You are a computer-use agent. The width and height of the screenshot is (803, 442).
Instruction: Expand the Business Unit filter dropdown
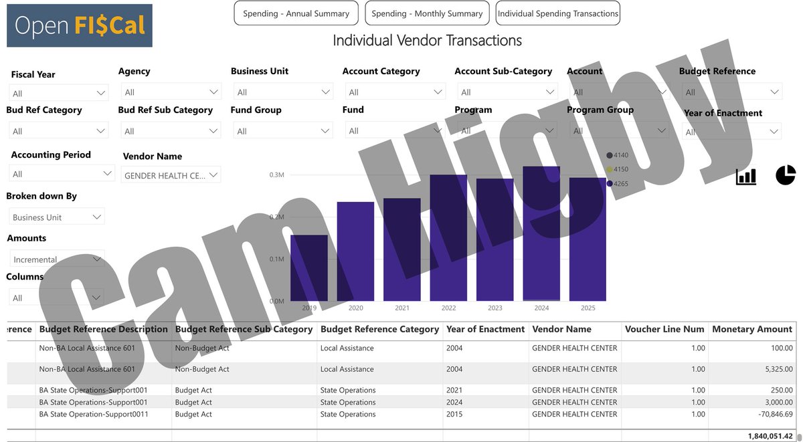(x=283, y=92)
